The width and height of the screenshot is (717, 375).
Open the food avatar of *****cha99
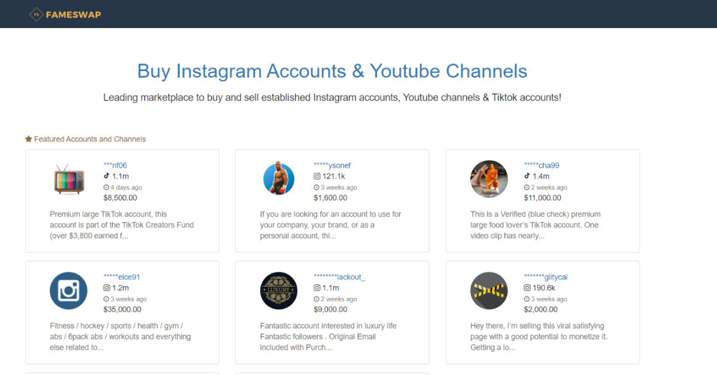pyautogui.click(x=489, y=179)
